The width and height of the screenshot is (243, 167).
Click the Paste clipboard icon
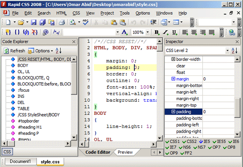tap(114, 22)
